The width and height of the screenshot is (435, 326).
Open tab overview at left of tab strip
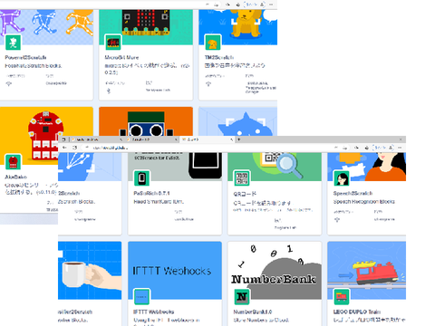coord(63,139)
